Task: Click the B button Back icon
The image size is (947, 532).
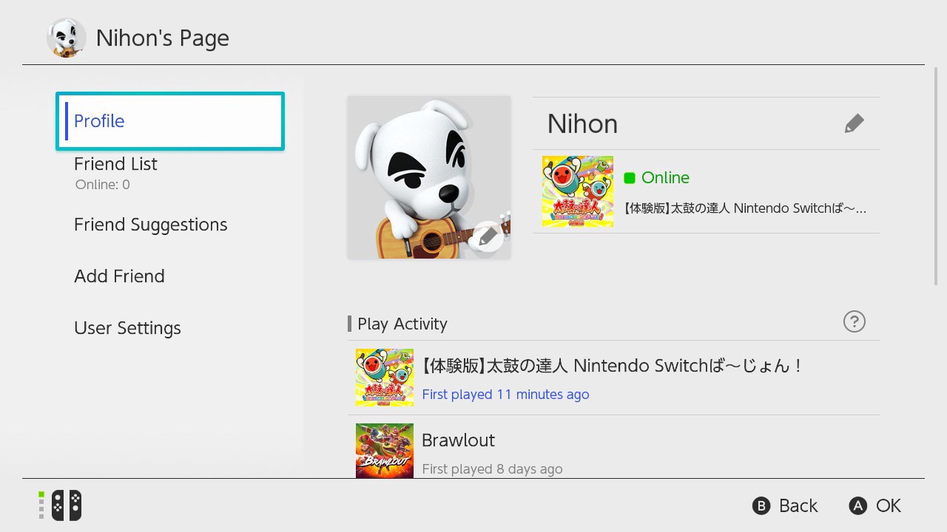Action: coord(761,505)
